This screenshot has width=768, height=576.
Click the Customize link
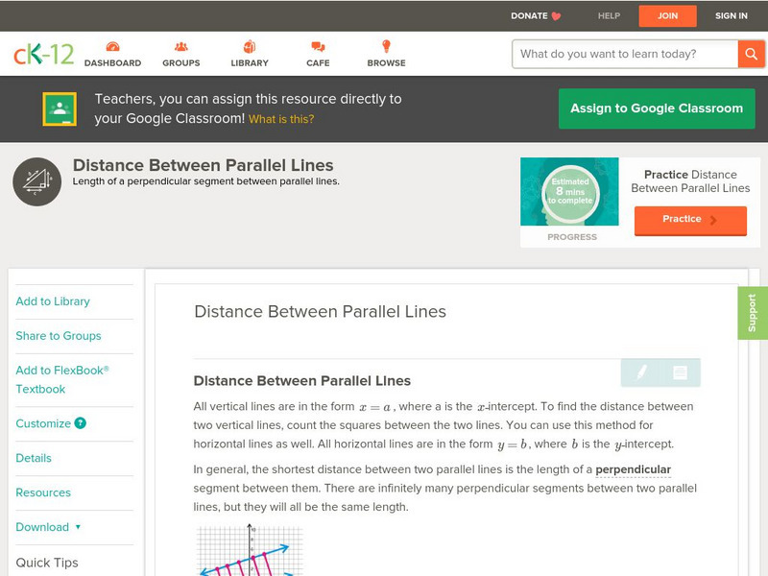coord(43,423)
